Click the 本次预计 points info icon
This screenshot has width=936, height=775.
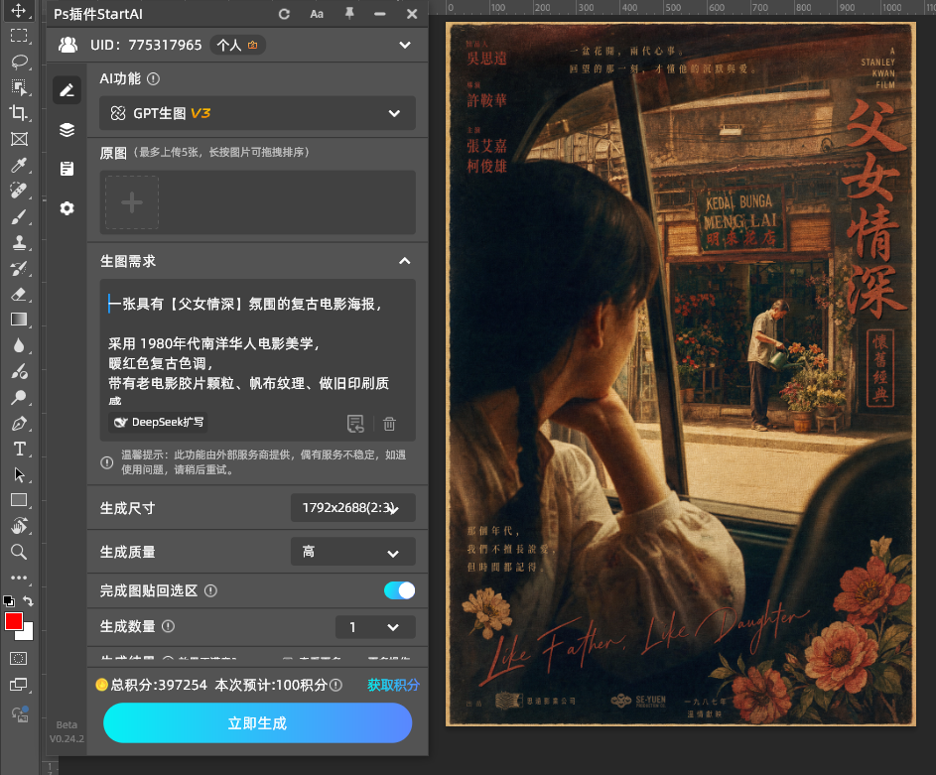[x=336, y=685]
